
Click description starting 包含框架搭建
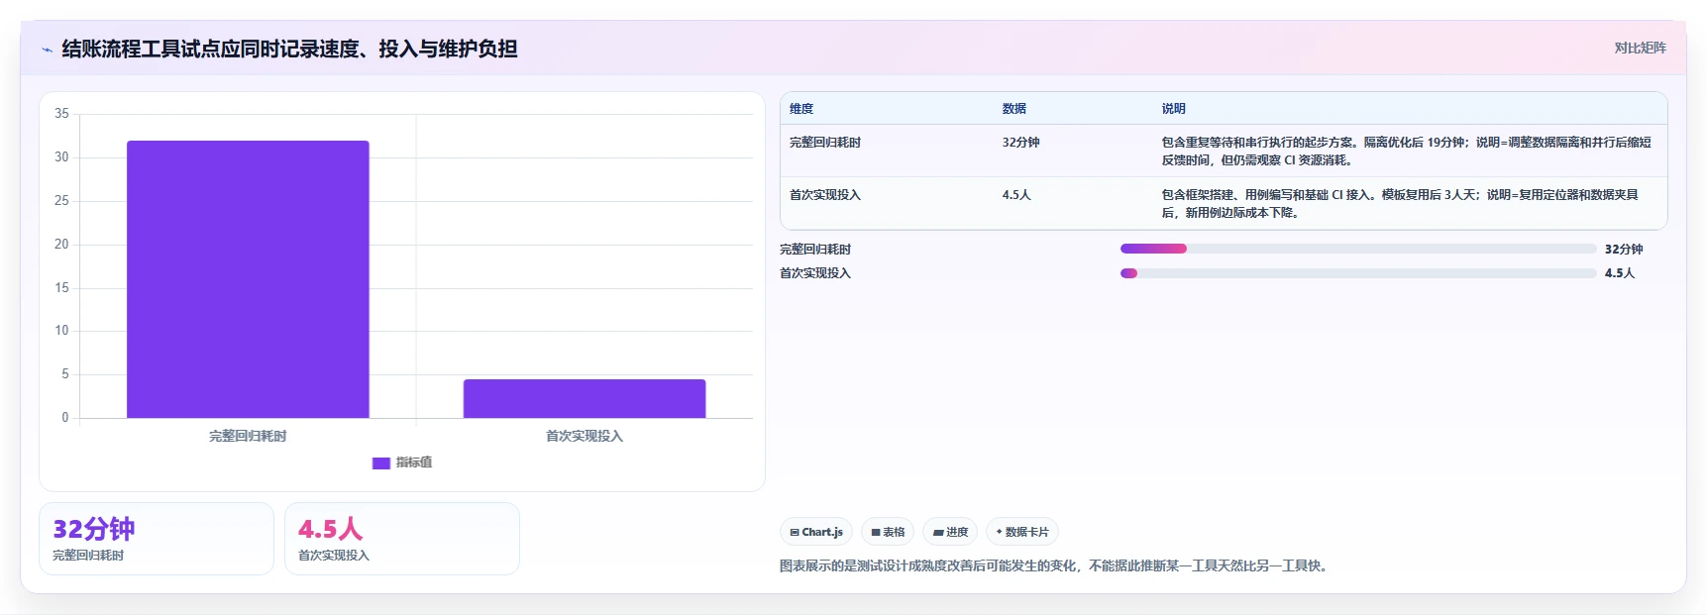[x=1401, y=204]
